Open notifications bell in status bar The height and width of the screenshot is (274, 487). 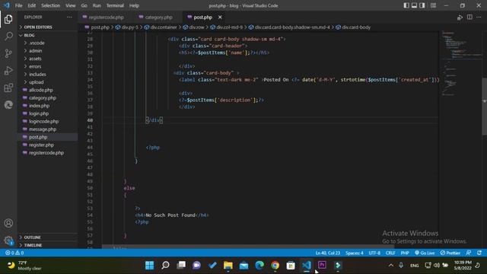(x=479, y=253)
